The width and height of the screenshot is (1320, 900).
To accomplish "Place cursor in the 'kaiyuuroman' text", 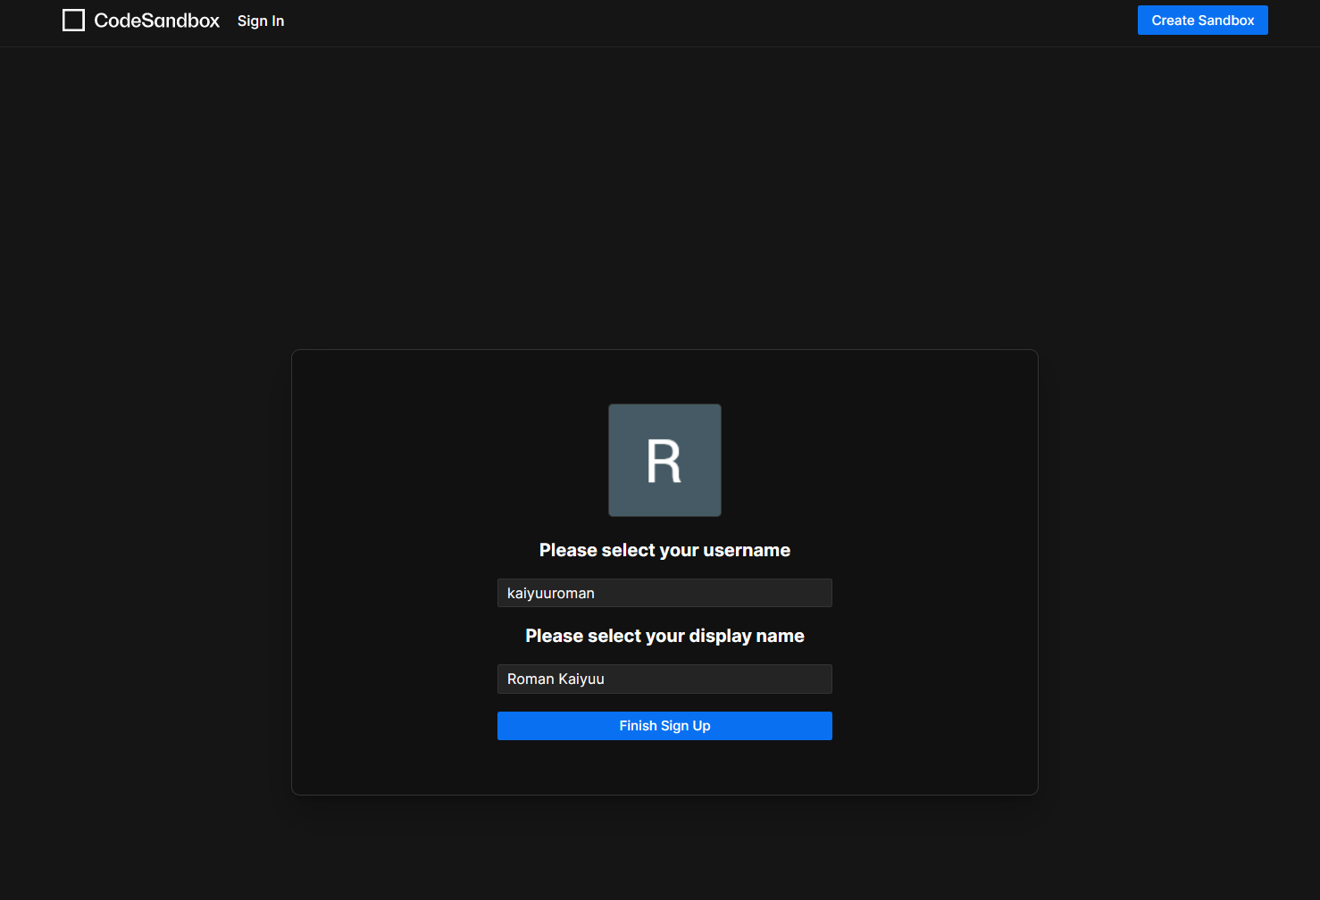I will pyautogui.click(x=551, y=593).
